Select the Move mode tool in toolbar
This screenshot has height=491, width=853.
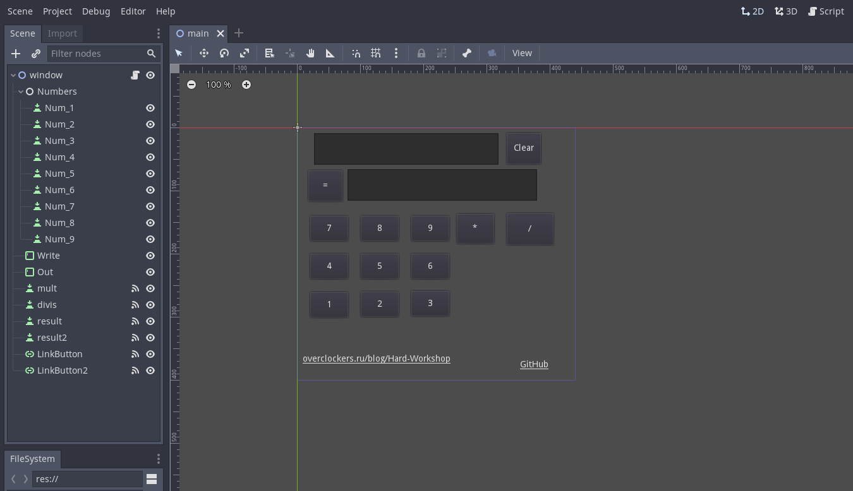[x=204, y=53]
